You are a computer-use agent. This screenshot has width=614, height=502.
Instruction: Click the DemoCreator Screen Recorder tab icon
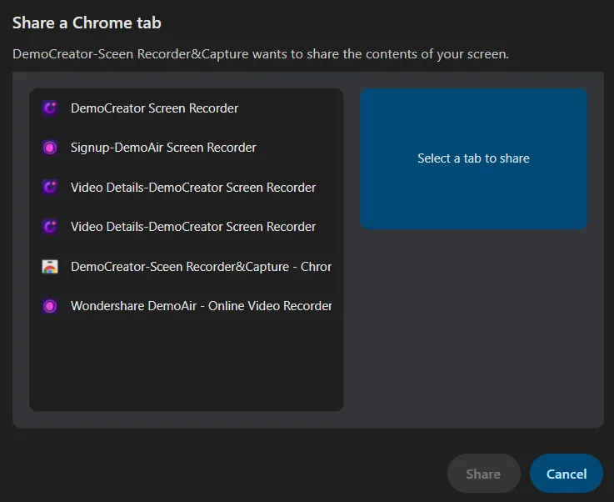[x=50, y=108]
